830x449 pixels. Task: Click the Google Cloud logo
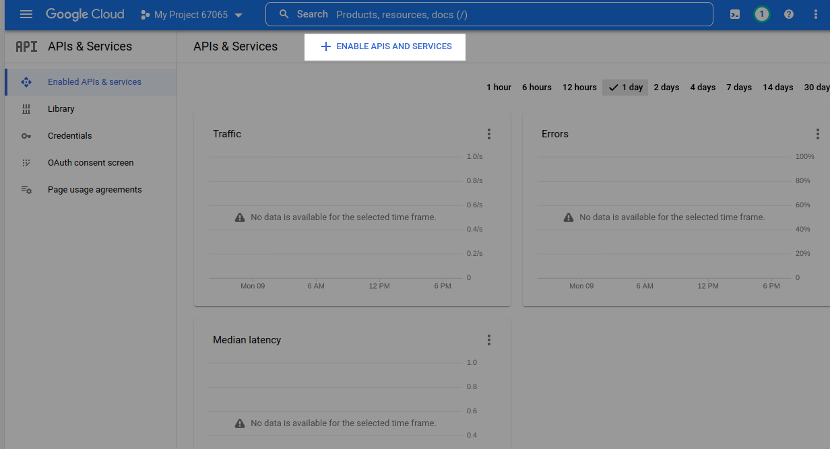(x=85, y=14)
